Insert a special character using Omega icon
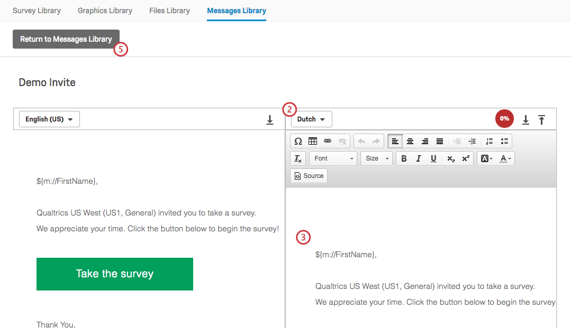This screenshot has height=328, width=571. [x=298, y=141]
